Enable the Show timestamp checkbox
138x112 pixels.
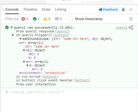70,19
